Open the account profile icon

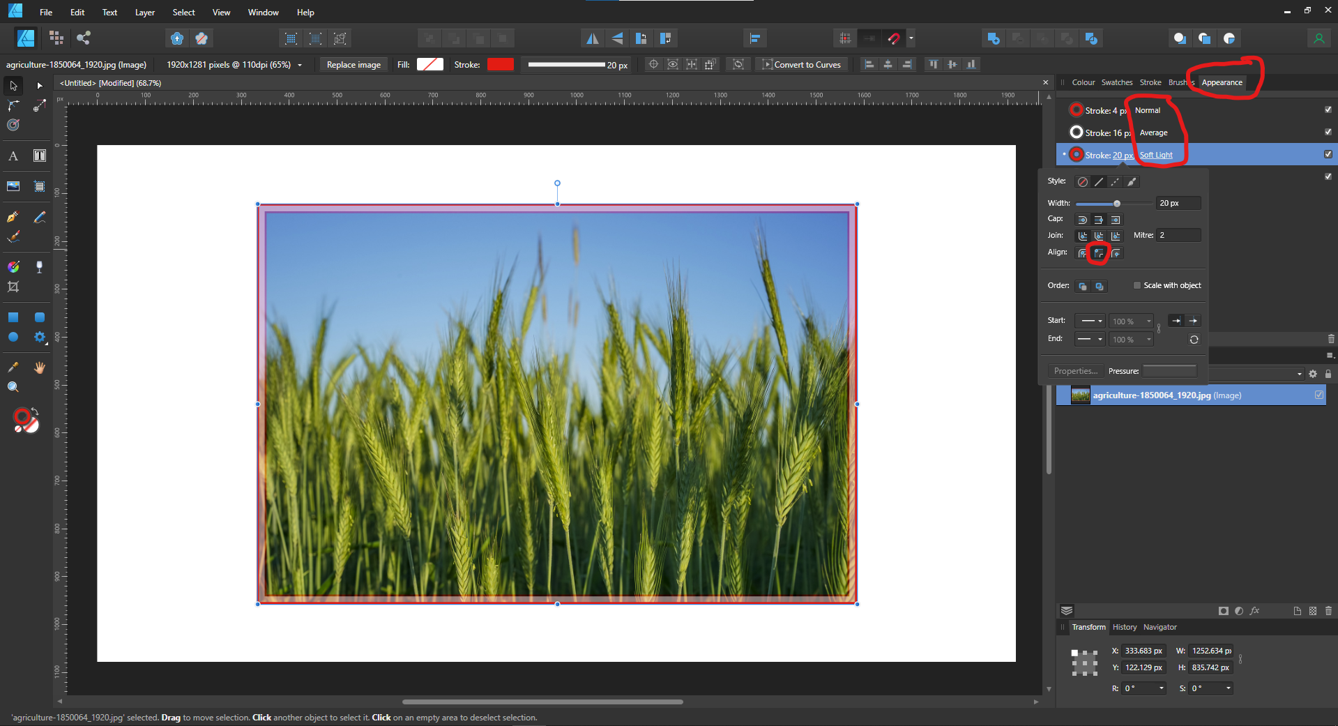coord(1318,38)
